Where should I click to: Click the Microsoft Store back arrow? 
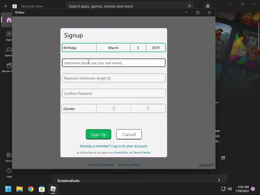(x=6, y=6)
